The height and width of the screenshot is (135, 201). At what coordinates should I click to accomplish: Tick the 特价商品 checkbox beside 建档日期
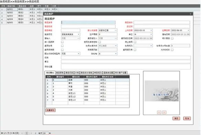point(172,38)
